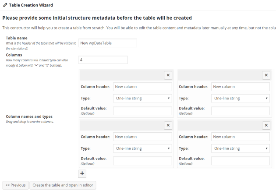Go back with the << Previous button
The height and width of the screenshot is (191, 276).
(x=15, y=185)
